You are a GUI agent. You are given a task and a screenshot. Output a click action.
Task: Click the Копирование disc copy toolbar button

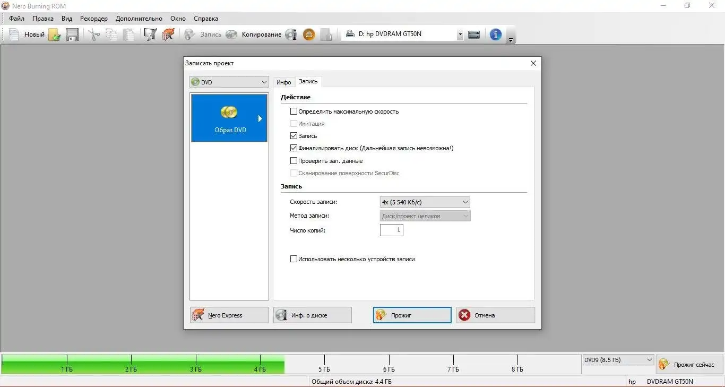pos(254,35)
